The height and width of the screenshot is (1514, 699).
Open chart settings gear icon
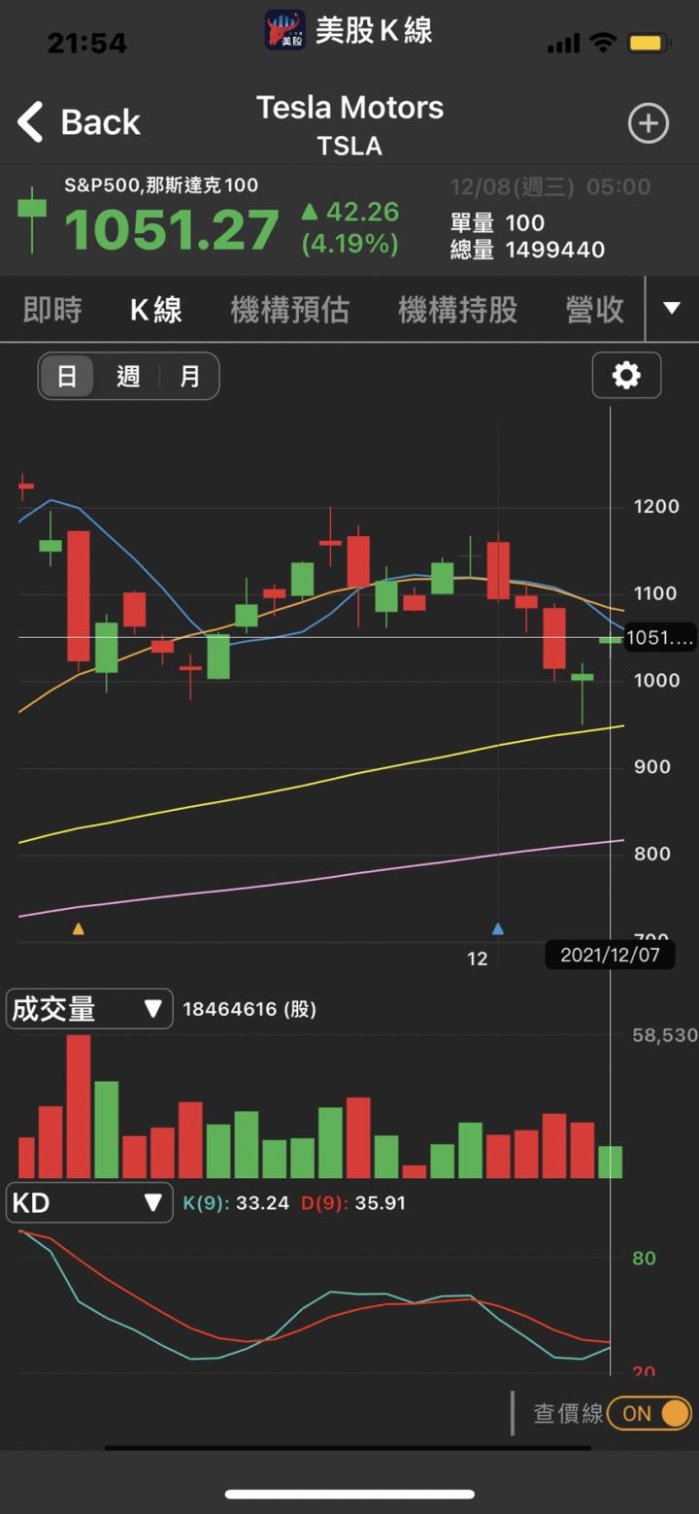(x=626, y=375)
